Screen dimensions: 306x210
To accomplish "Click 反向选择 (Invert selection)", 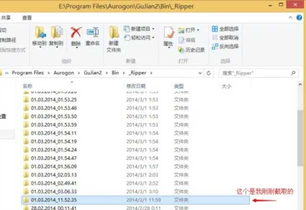I will tap(227, 46).
